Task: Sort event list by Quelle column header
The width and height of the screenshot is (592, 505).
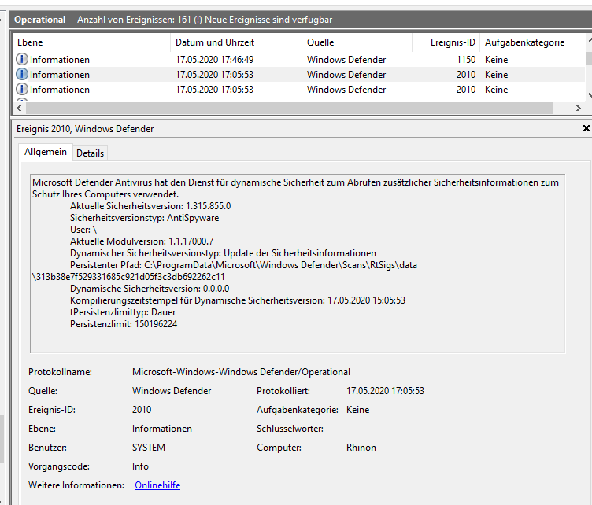Action: (x=357, y=42)
